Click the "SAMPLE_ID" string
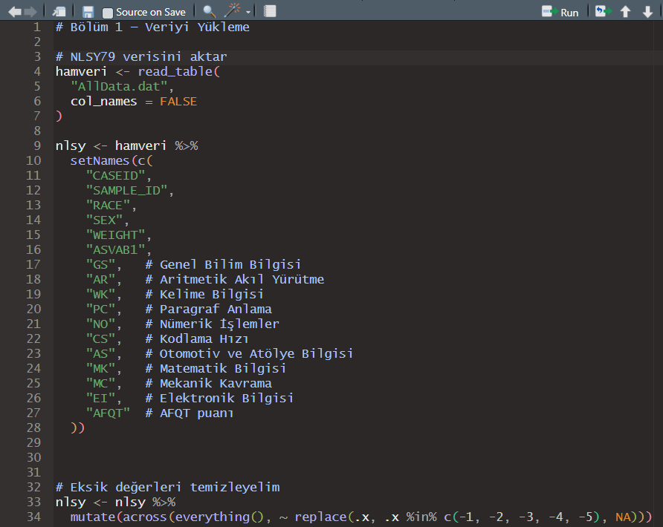Viewport: 663px width, 527px height. (126, 191)
